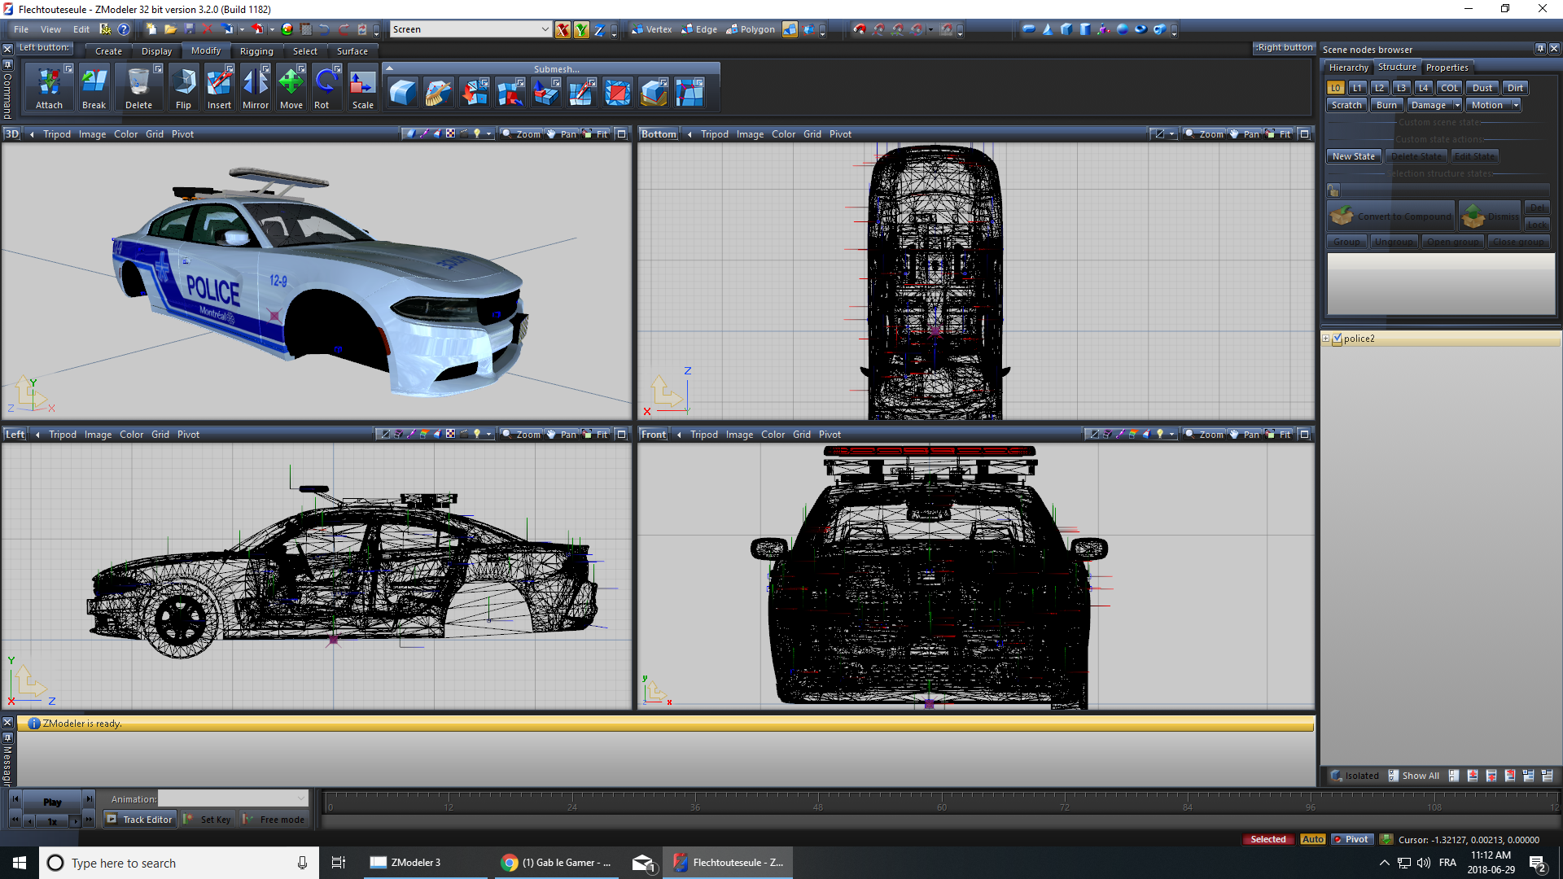The width and height of the screenshot is (1563, 879).
Task: Open the View menu
Action: tap(50, 29)
